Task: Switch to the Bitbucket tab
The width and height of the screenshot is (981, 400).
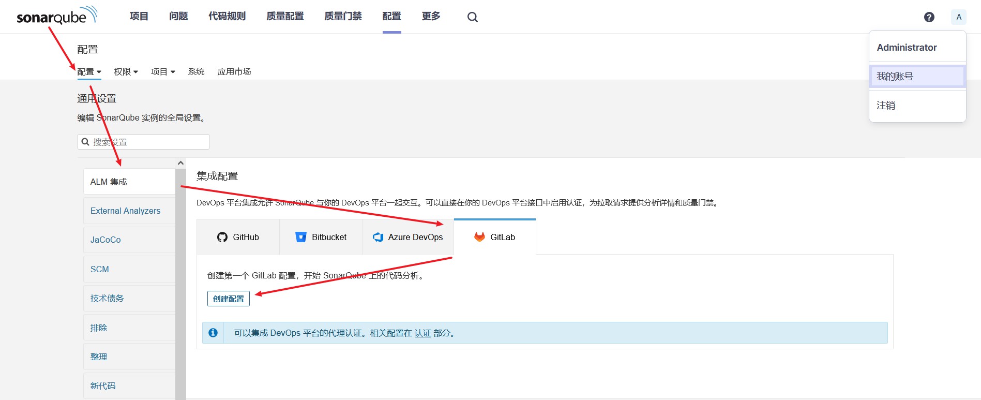Action: tap(321, 237)
